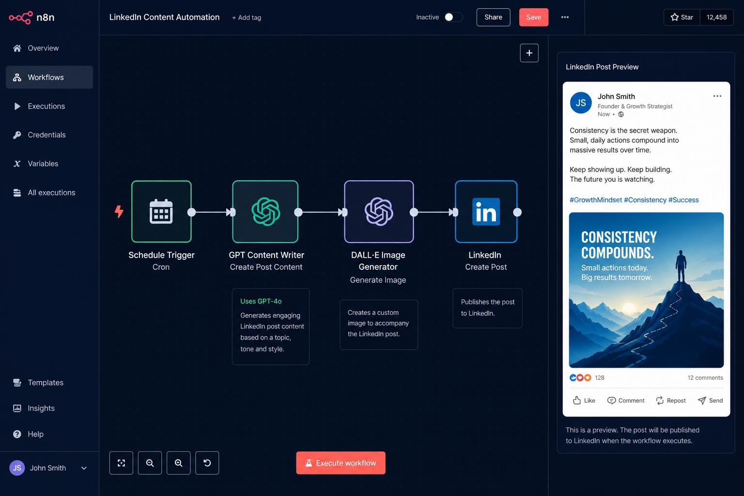Click the Like thumbs-up icon
Viewport: 744px width, 496px height.
tap(577, 401)
